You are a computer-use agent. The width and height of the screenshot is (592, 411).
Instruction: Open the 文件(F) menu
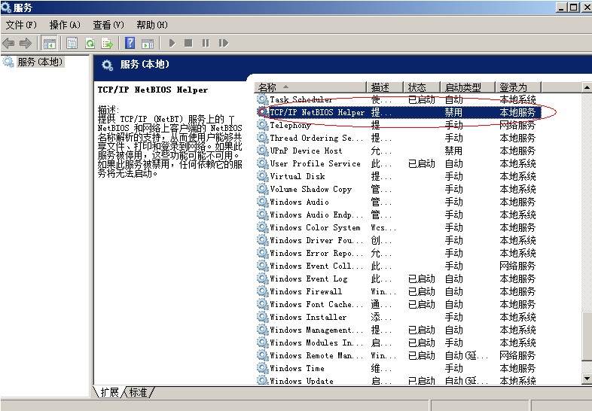(21, 25)
